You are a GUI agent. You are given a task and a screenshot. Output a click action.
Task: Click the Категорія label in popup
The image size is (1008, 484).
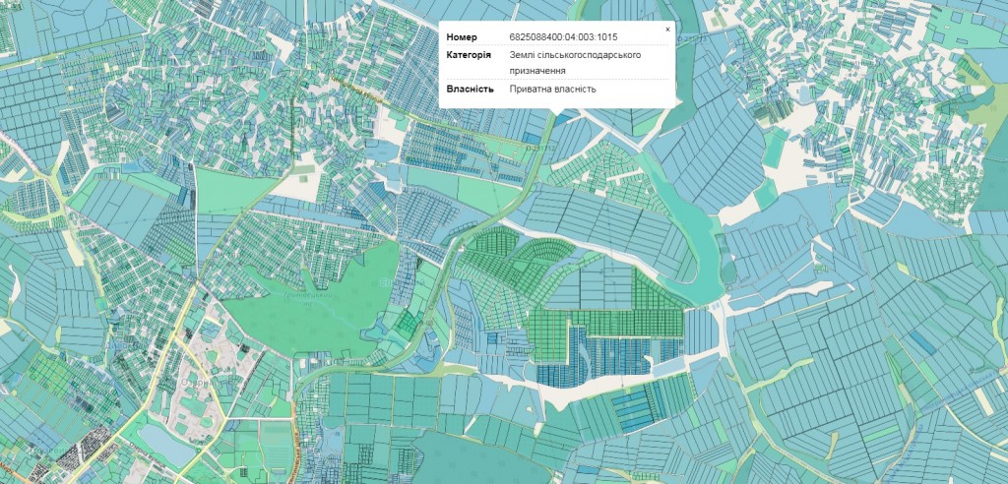(468, 55)
